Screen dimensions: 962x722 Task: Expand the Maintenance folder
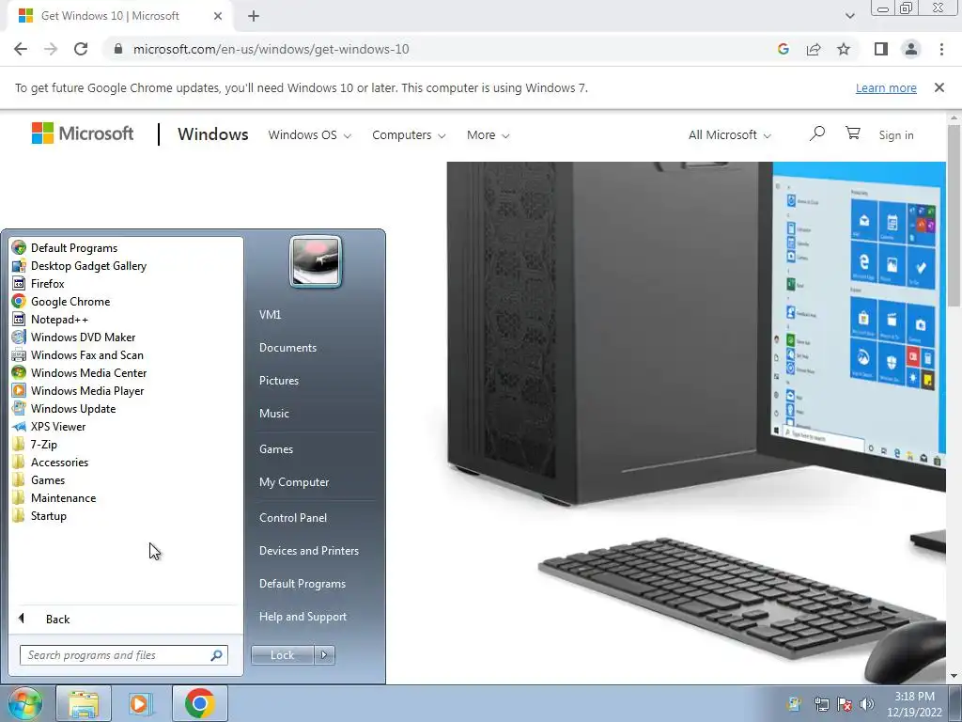(54, 498)
